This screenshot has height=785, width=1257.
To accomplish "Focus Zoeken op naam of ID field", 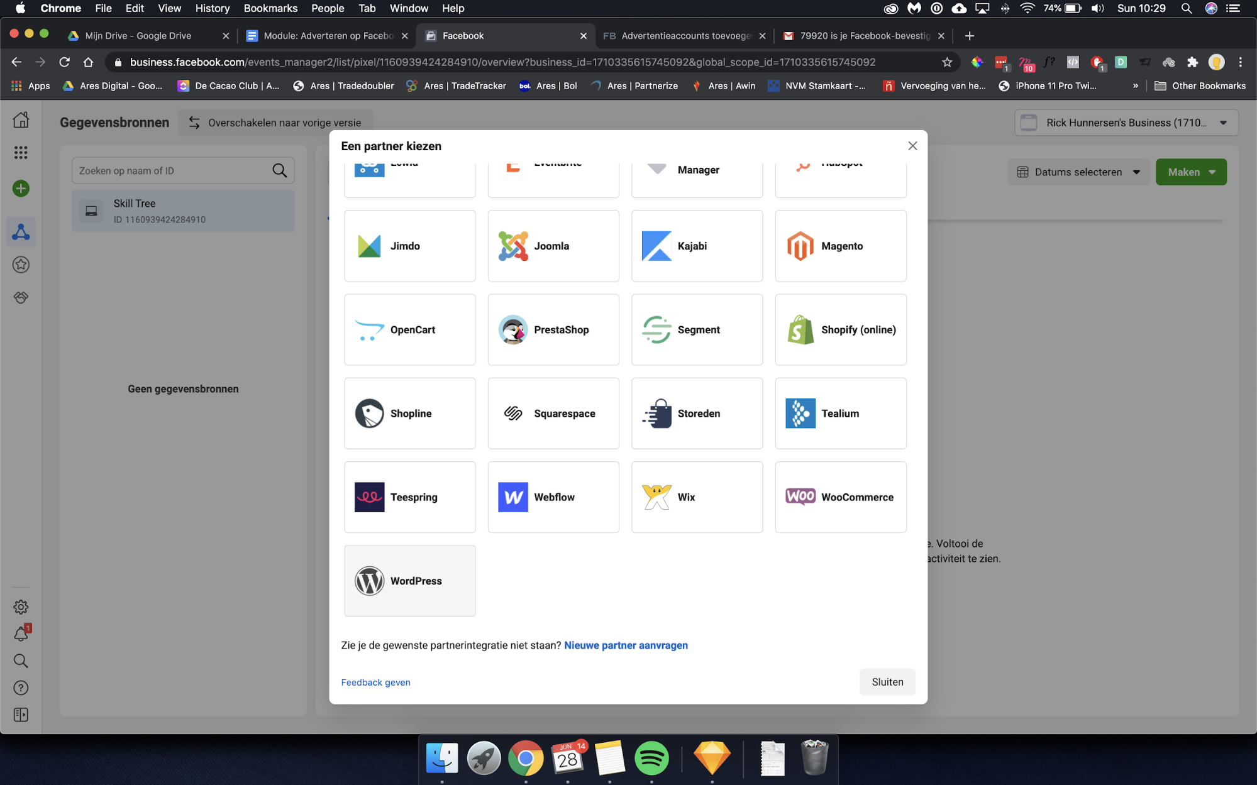I will tap(183, 170).
